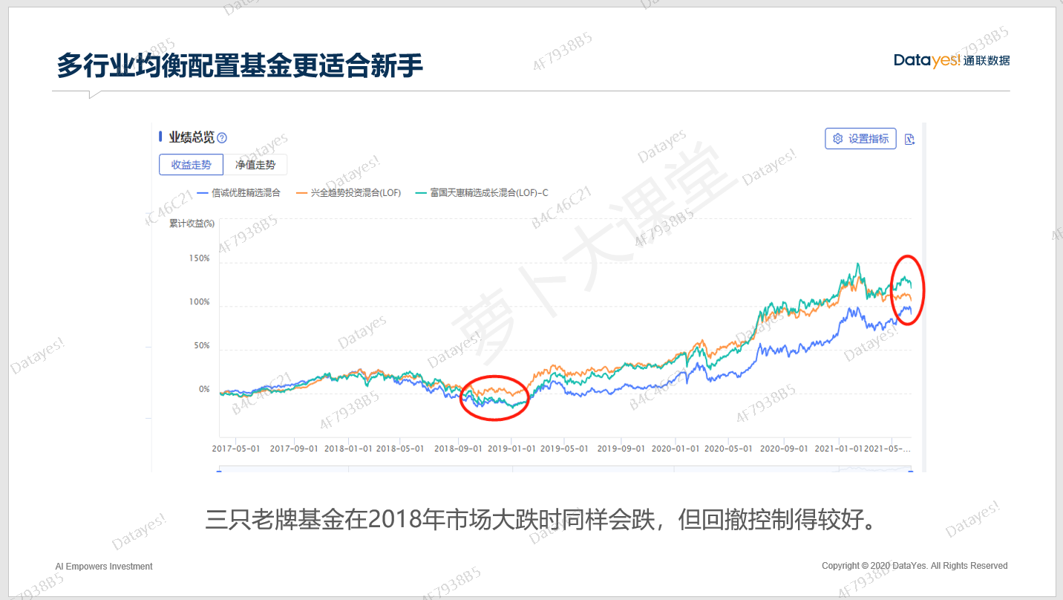
Task: Click the slide title 多行业均衡配置基金更适合新手
Action: [240, 65]
